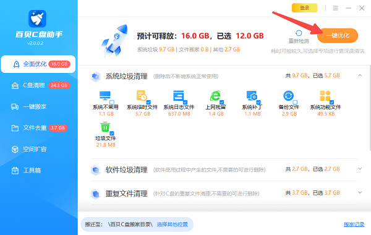
Task: Click the 重复文件清理 section title
Action: (x=127, y=194)
